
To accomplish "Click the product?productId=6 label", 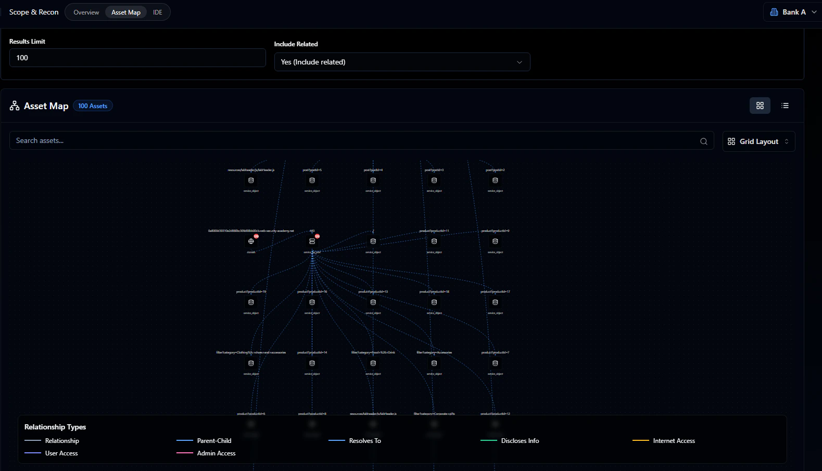I will (x=251, y=414).
